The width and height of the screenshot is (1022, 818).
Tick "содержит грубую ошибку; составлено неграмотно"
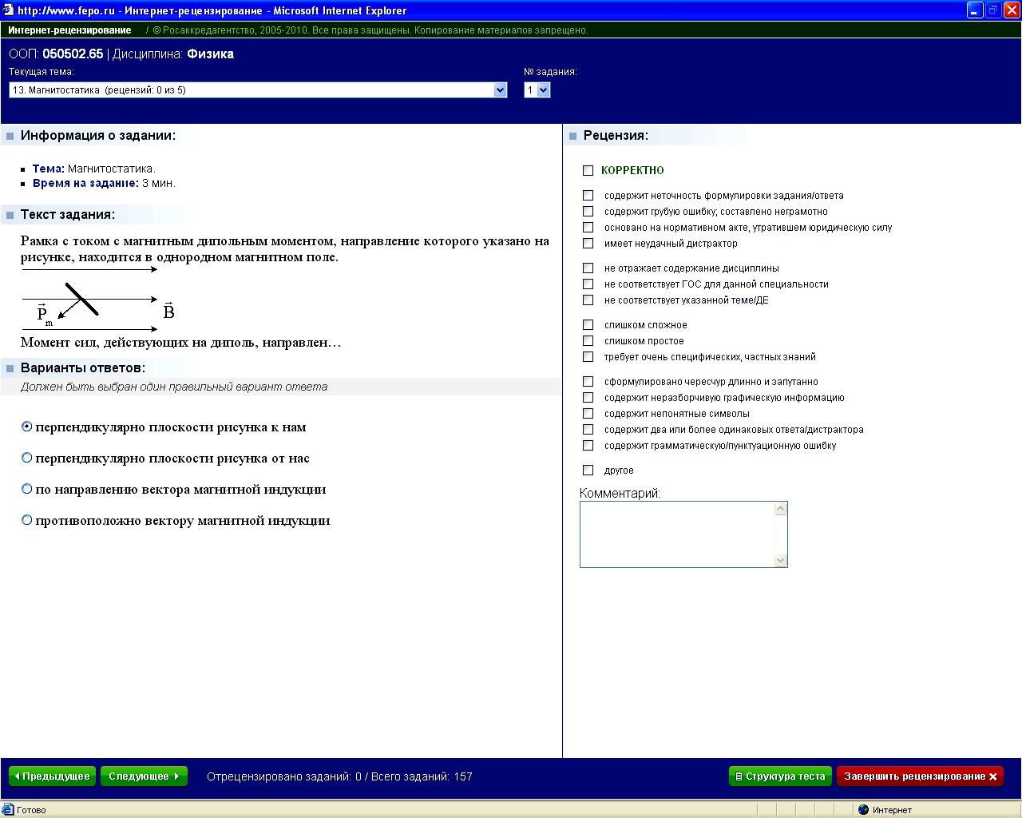point(588,211)
